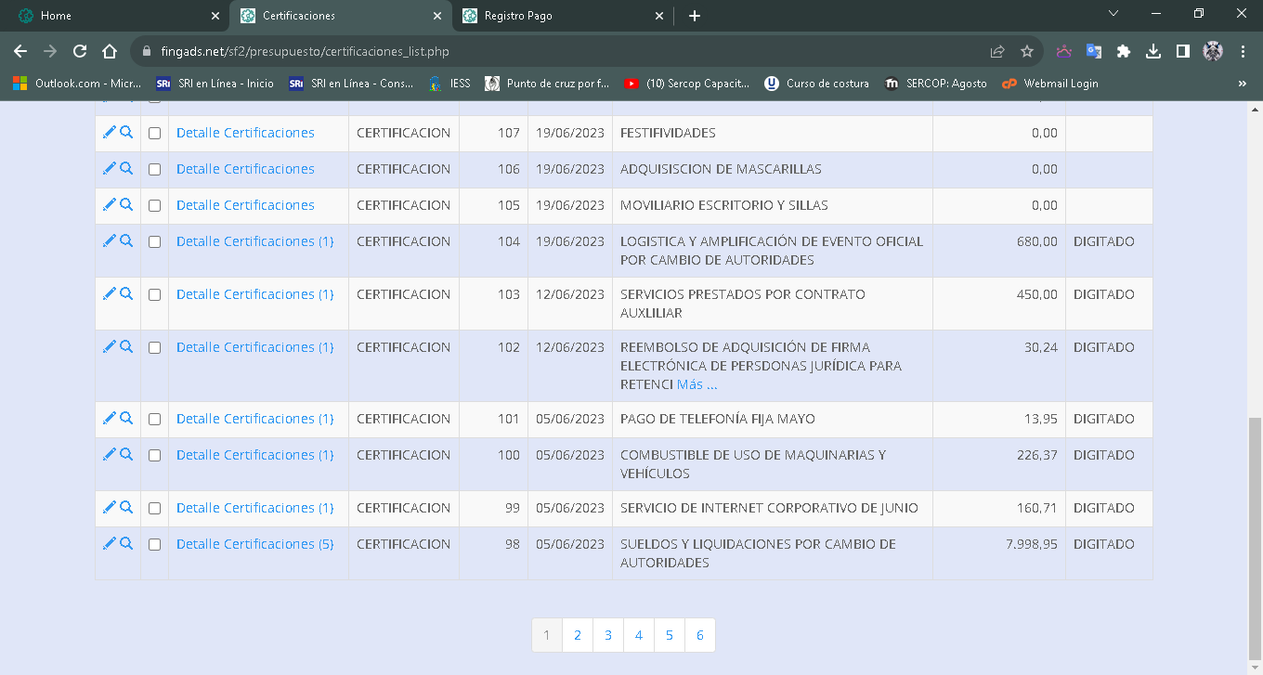
Task: Click the edit pencil for certification 98
Action: 109,543
